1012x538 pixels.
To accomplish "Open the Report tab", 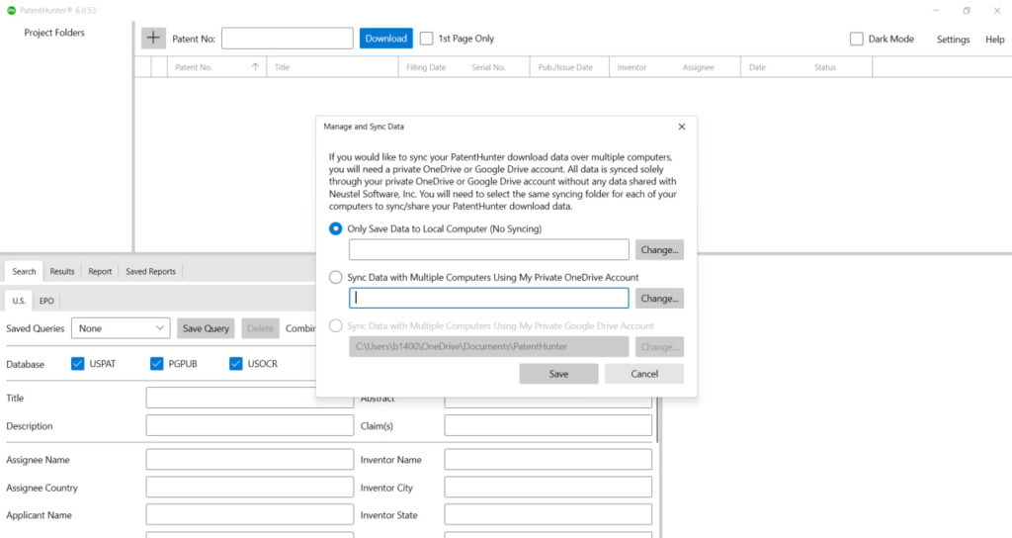I will click(x=100, y=271).
